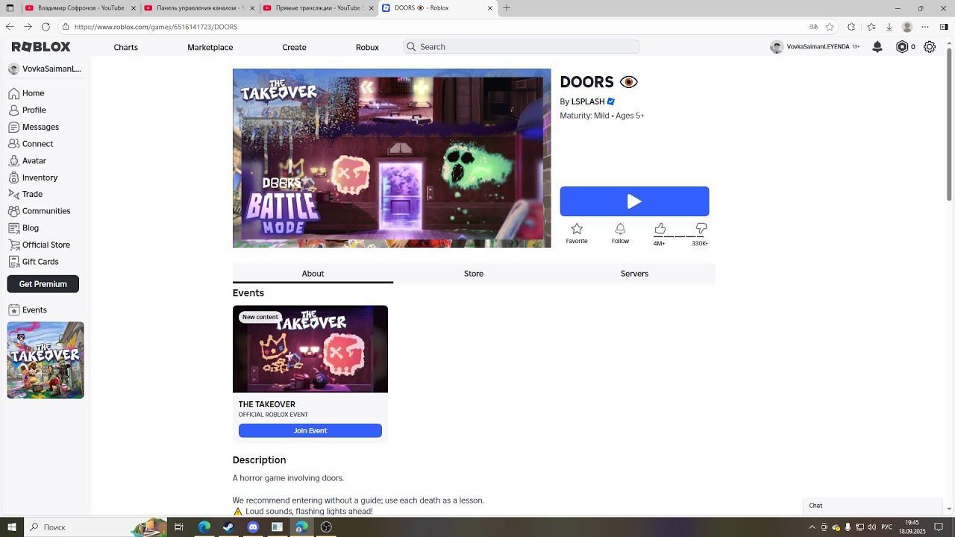This screenshot has height=537, width=955.
Task: Open the Roblox notifications bell
Action: [x=877, y=47]
